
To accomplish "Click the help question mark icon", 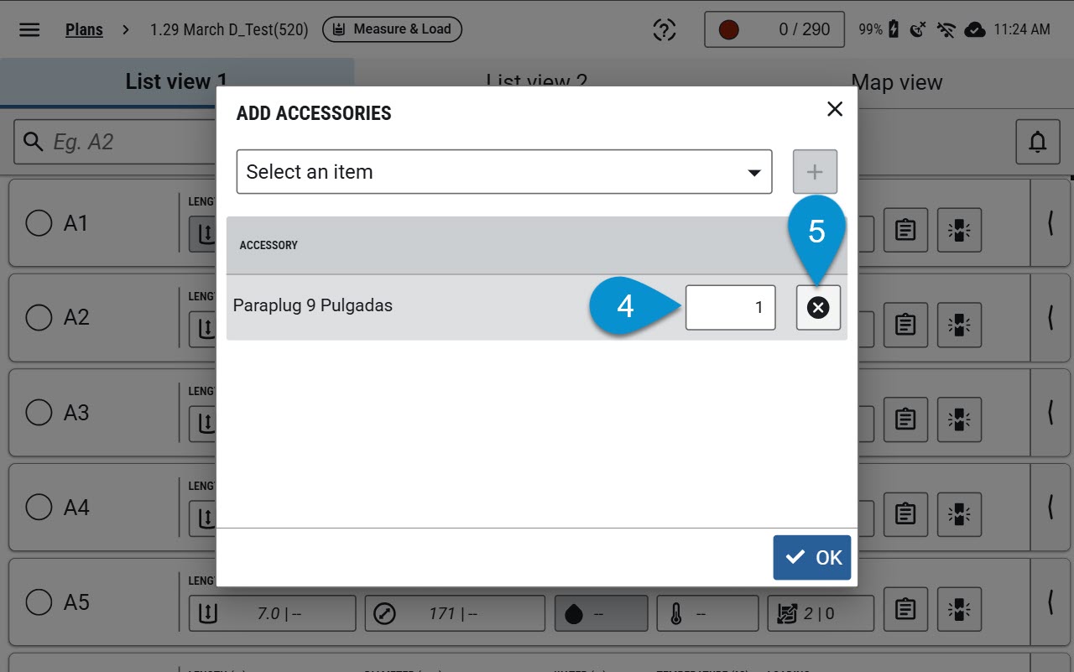I will tap(665, 29).
